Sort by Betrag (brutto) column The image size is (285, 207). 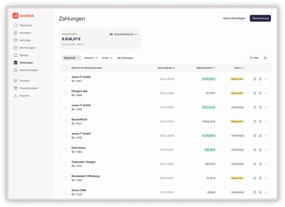tap(206, 68)
